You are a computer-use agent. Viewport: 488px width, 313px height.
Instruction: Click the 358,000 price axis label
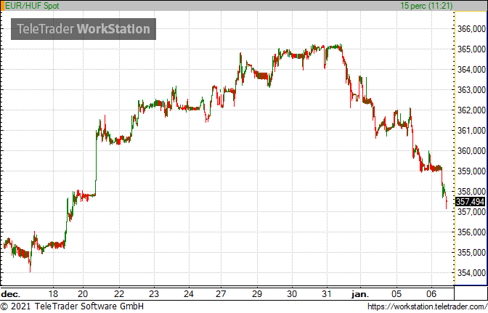tap(471, 191)
